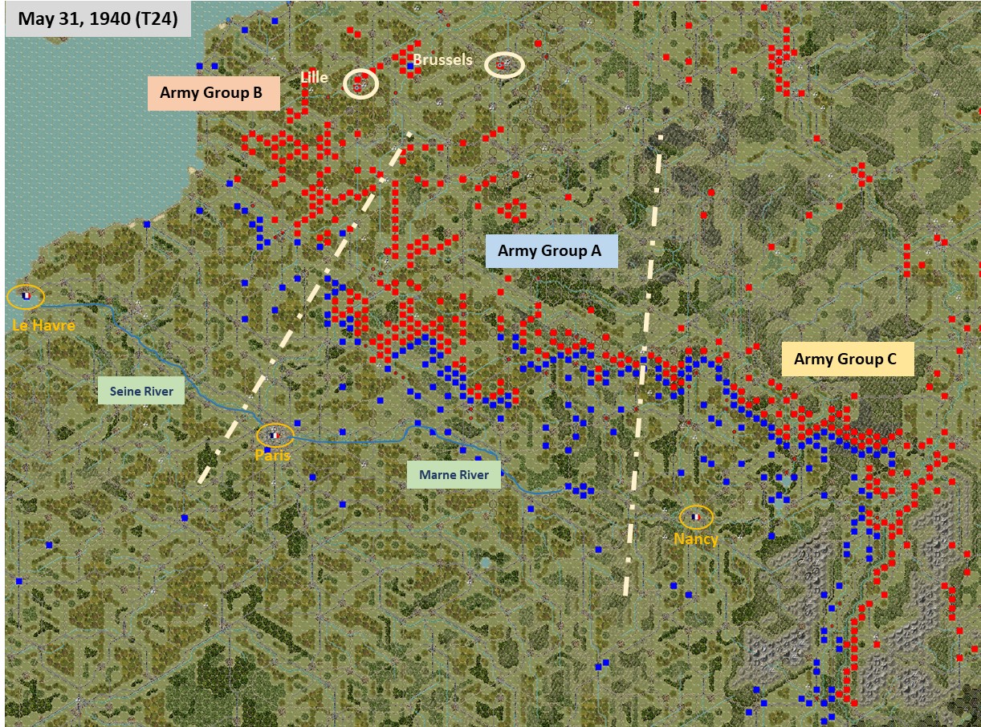
Task: Click the Brussels city name
Action: click(x=442, y=60)
